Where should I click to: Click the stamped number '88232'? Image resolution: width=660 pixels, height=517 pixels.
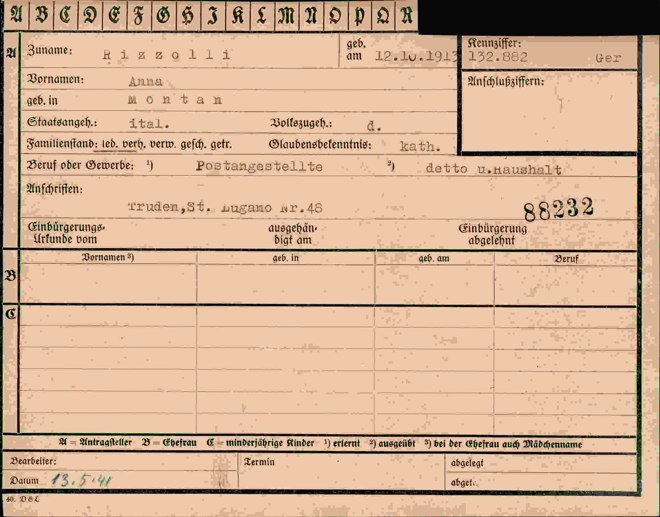(x=559, y=209)
